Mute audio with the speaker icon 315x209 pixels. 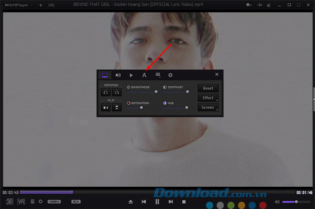click(x=277, y=202)
